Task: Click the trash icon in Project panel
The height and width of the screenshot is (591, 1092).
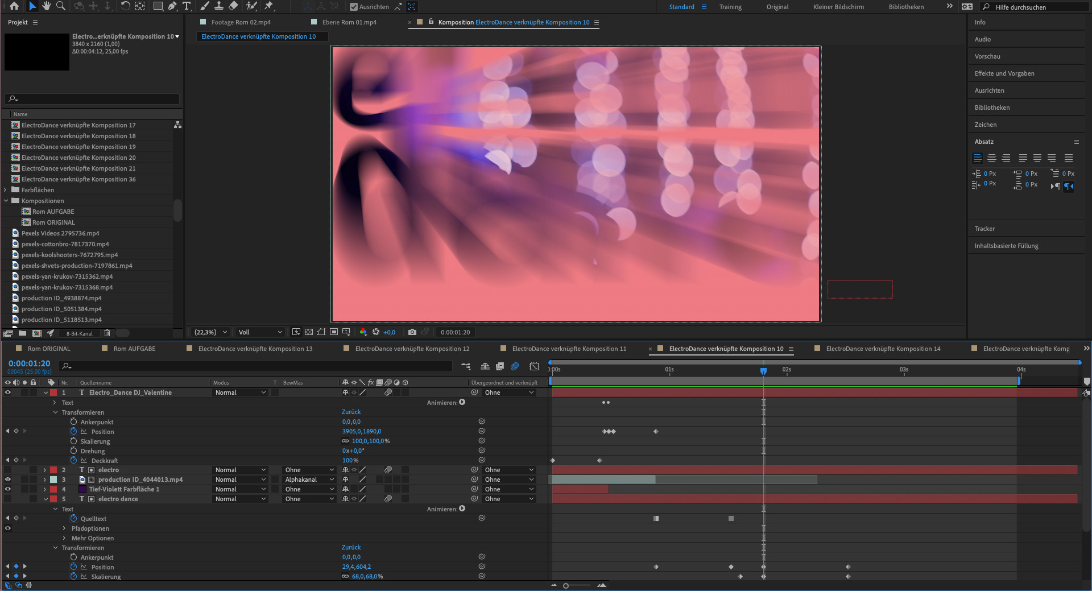Action: (107, 333)
